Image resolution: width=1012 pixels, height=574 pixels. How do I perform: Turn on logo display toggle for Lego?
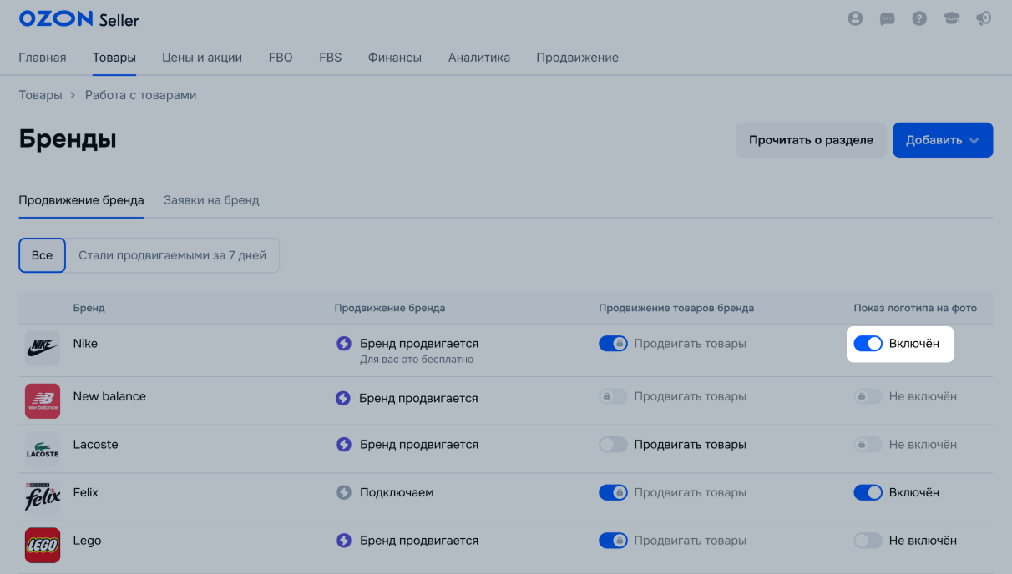pos(868,541)
